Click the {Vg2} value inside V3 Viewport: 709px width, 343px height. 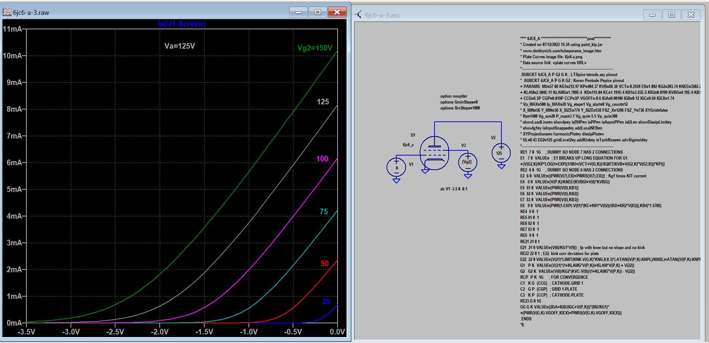click(467, 162)
